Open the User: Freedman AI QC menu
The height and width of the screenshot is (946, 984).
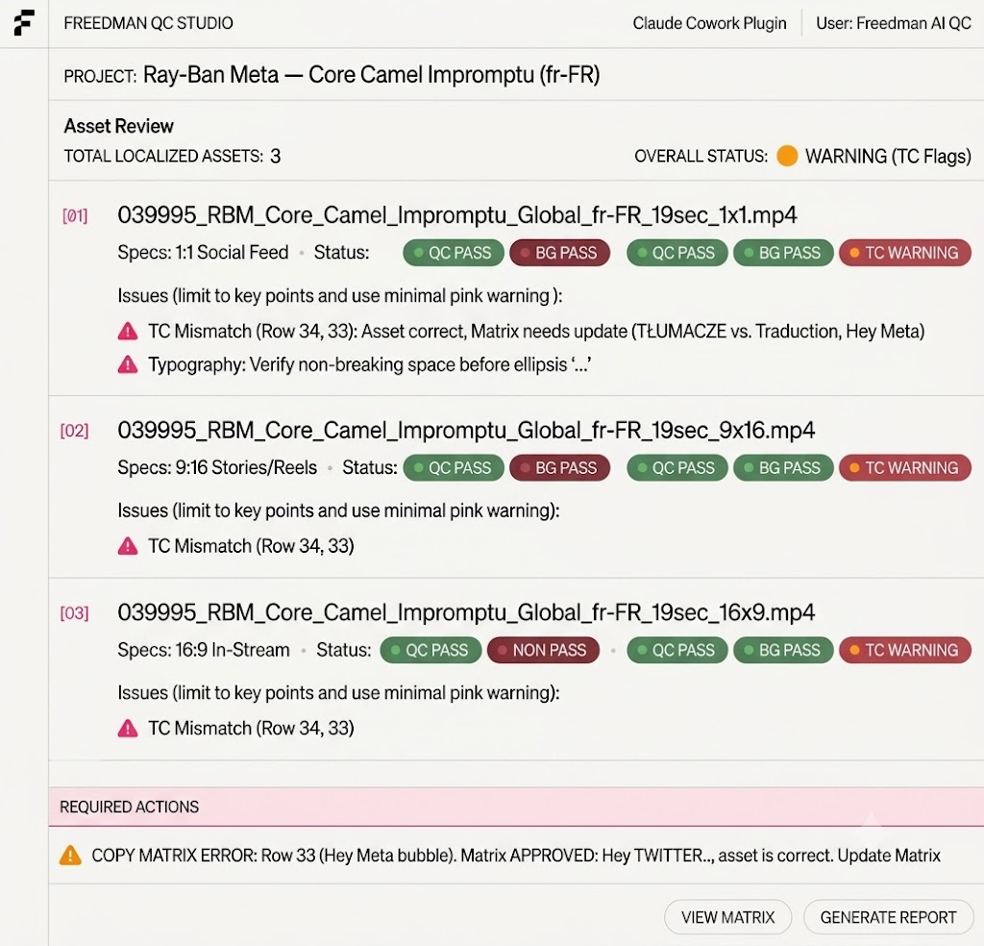pos(894,23)
